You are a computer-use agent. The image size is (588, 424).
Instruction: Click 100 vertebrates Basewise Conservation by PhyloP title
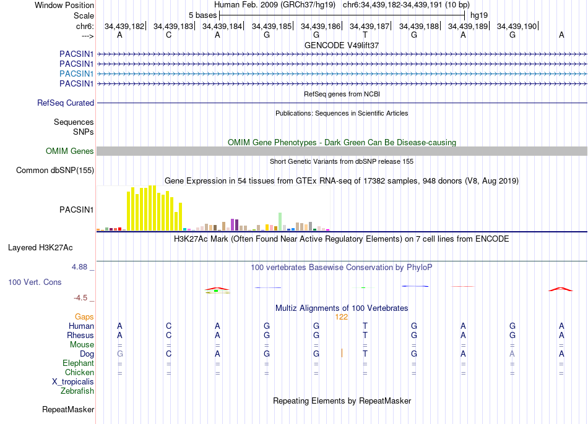(x=342, y=268)
